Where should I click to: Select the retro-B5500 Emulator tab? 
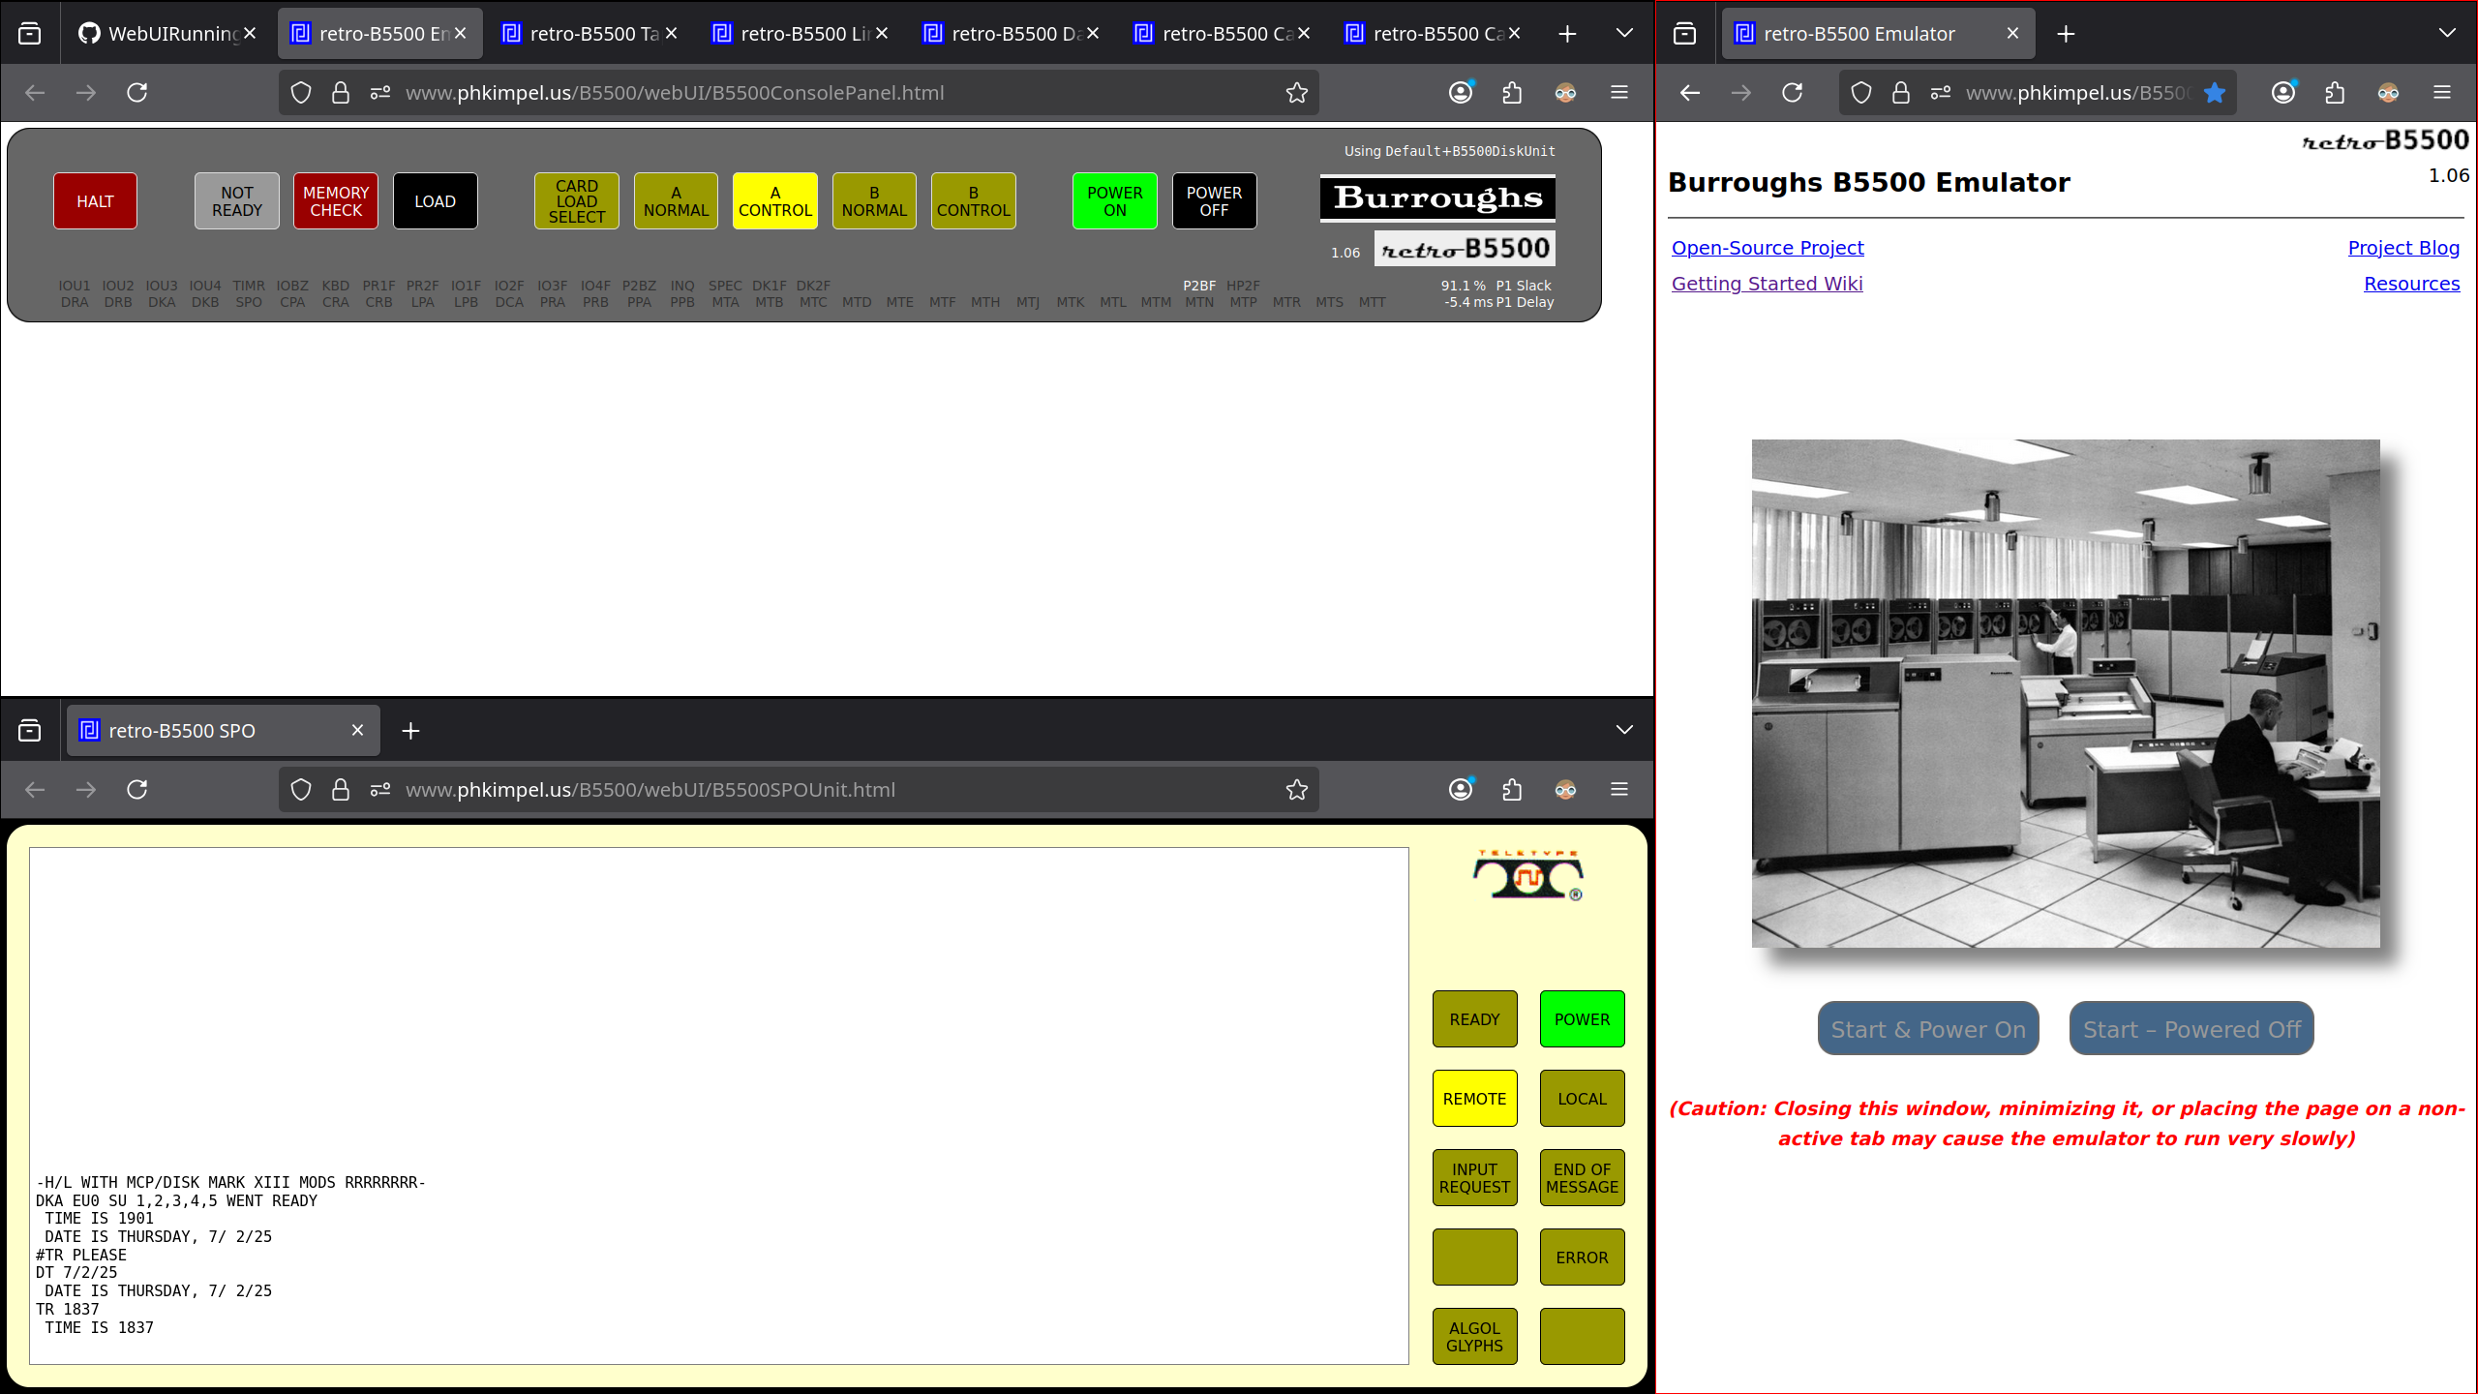1878,34
